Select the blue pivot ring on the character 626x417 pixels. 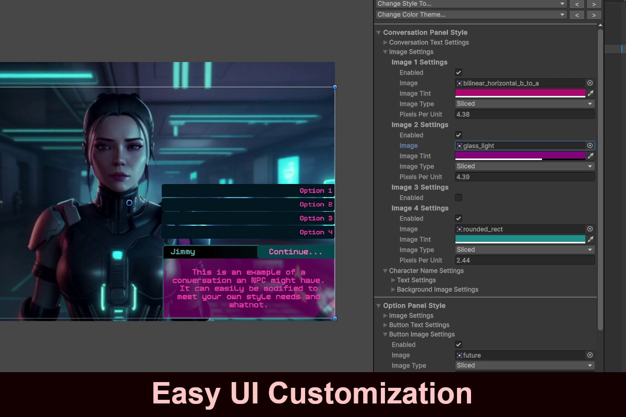[x=129, y=202]
